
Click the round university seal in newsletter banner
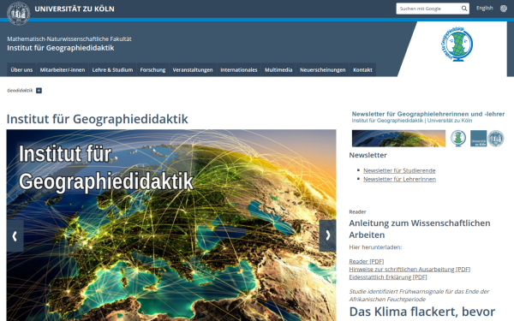[496, 138]
